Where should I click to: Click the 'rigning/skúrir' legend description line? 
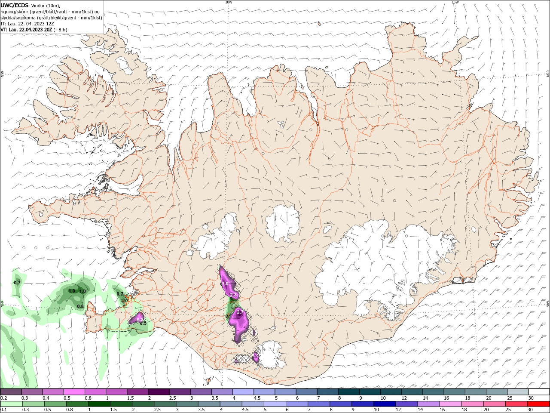pyautogui.click(x=50, y=12)
